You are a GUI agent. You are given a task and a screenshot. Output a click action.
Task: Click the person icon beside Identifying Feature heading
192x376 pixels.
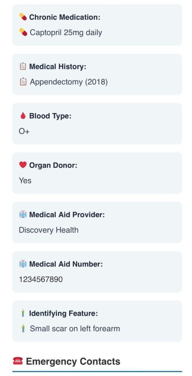coord(23,313)
